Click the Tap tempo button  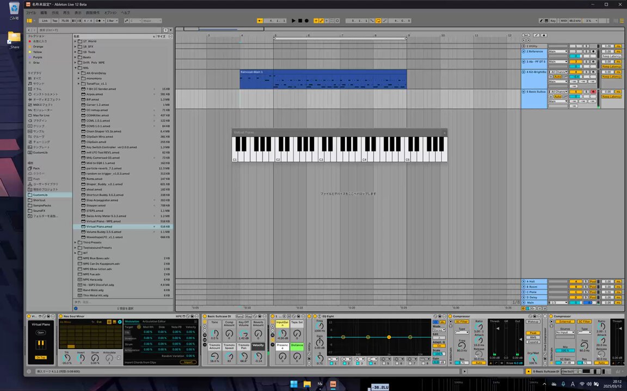[x=55, y=21]
